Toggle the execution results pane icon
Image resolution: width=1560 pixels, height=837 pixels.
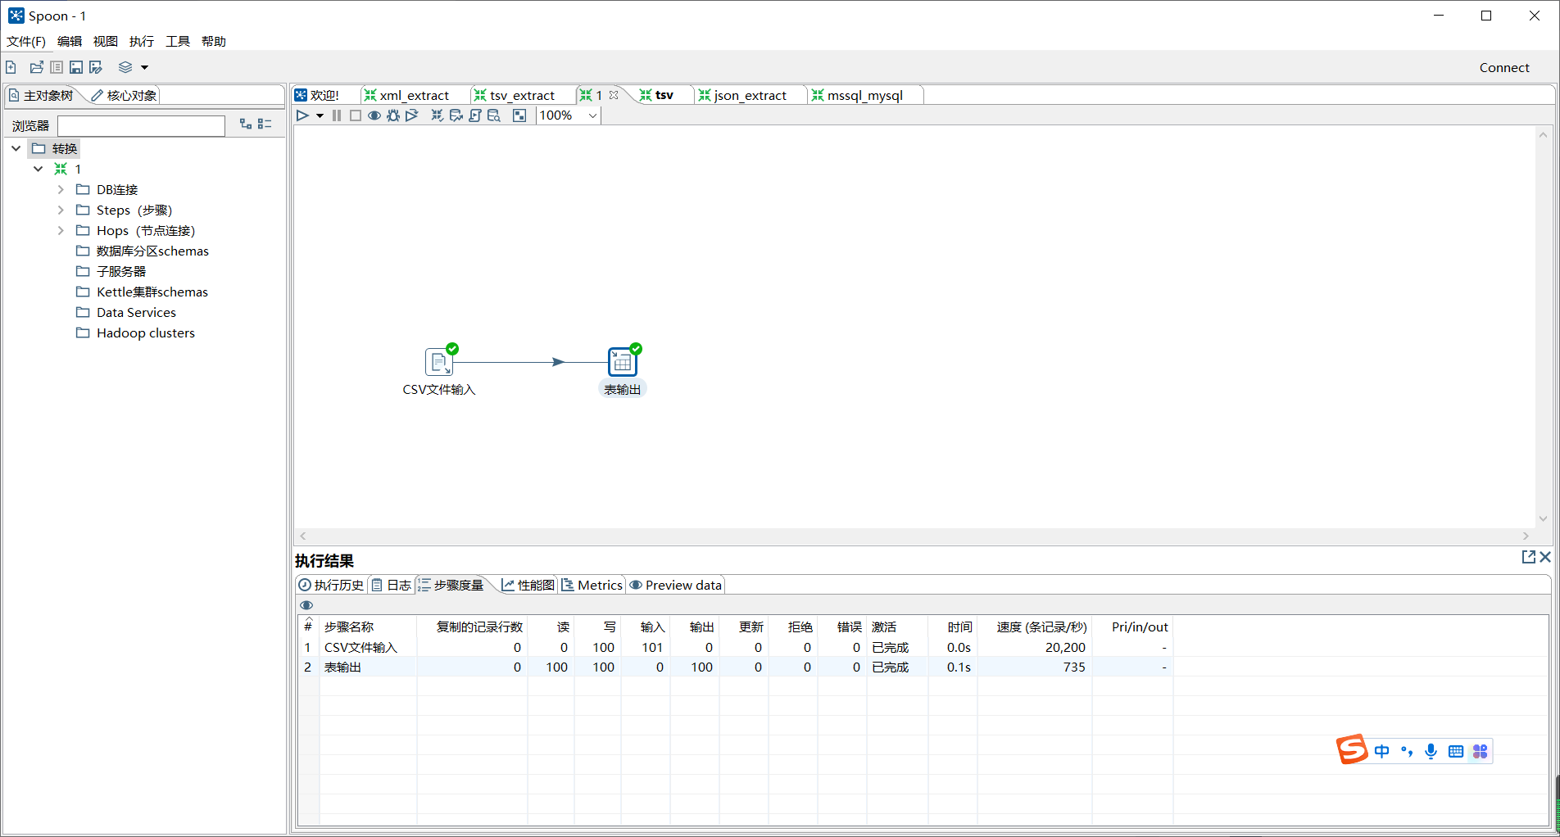pos(519,115)
